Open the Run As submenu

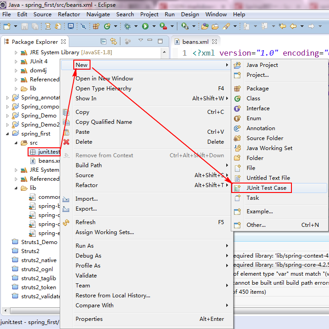point(146,246)
